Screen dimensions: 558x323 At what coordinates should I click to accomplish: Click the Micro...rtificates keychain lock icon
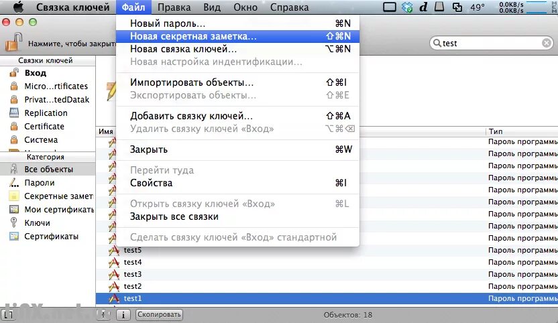[x=14, y=86]
